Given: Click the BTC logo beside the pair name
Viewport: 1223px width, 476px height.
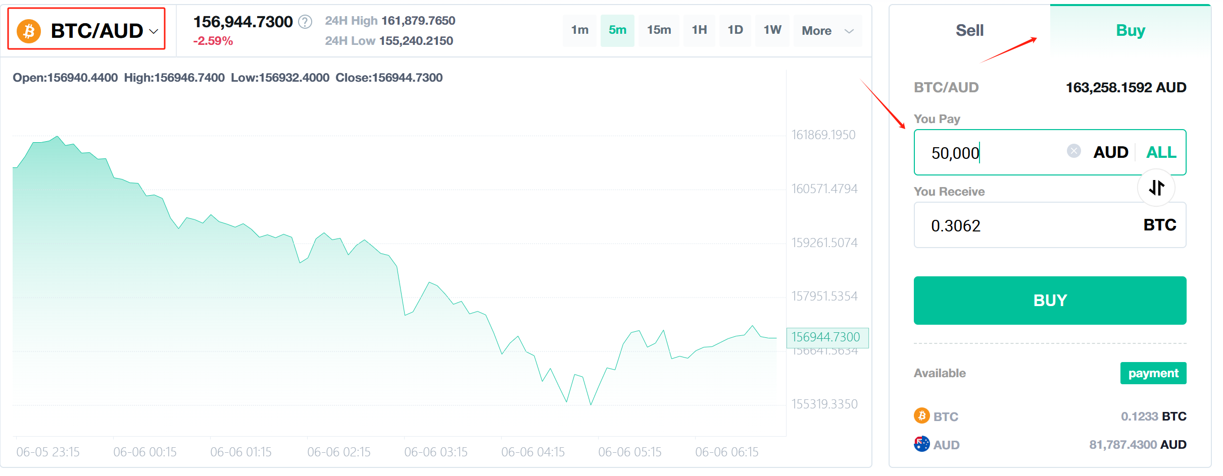Looking at the screenshot, I should [28, 31].
